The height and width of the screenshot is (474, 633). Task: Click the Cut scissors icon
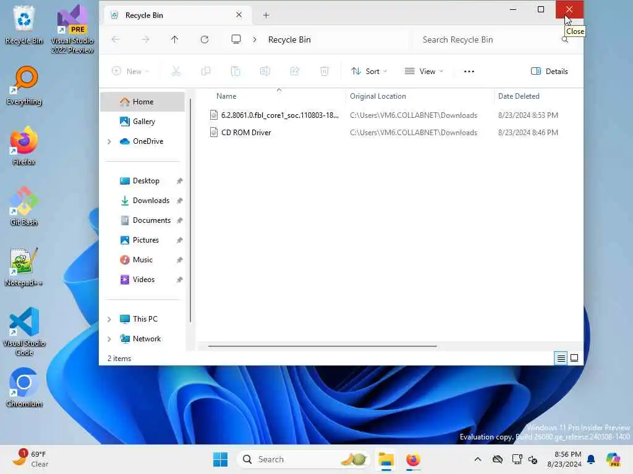pyautogui.click(x=176, y=72)
